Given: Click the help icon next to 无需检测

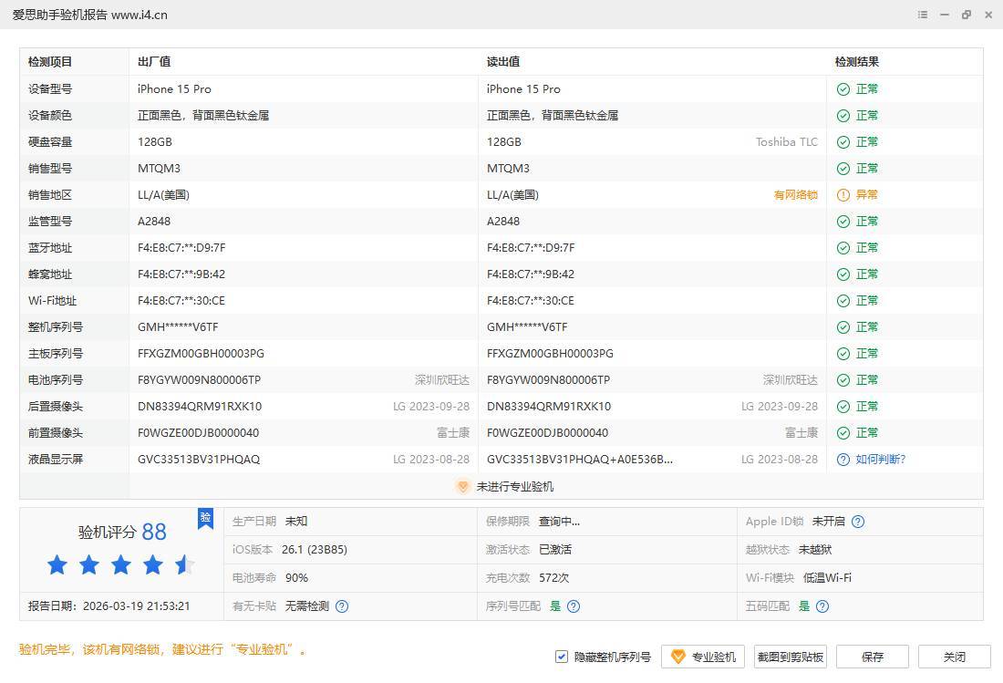Looking at the screenshot, I should [342, 606].
